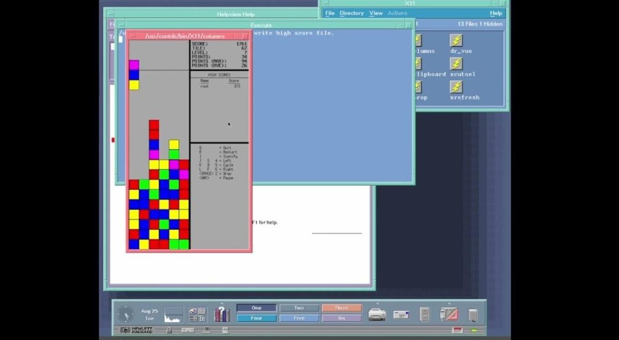Click the X11 file manager title bar
Image resolution: width=619 pixels, height=340 pixels.
(410, 3)
